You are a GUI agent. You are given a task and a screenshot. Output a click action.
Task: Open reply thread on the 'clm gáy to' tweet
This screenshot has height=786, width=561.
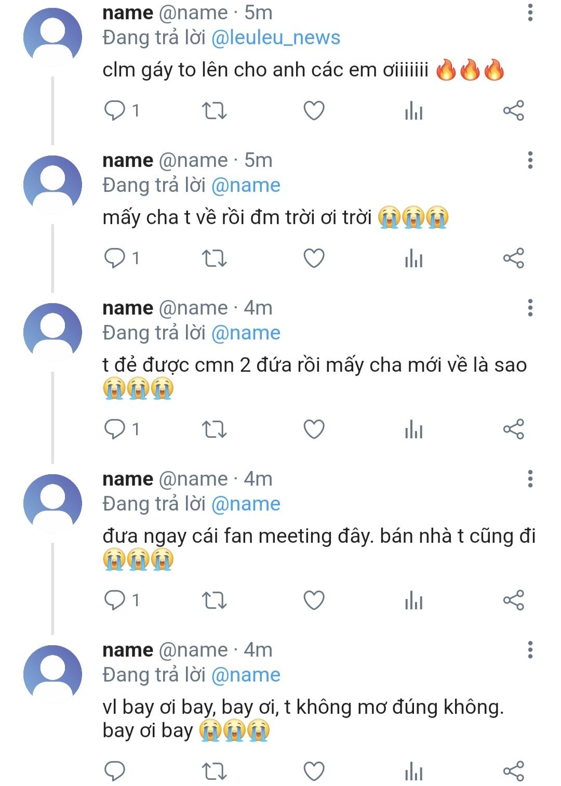(115, 110)
